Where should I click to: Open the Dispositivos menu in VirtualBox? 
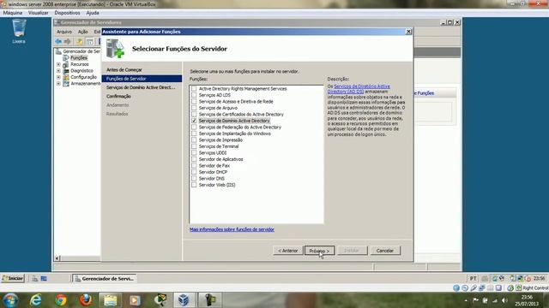(67, 13)
